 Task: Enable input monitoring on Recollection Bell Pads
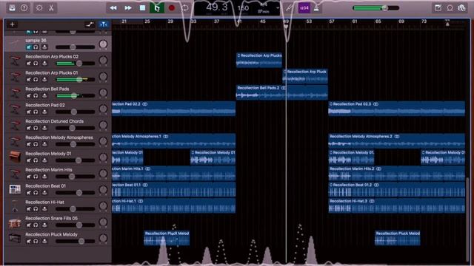point(44,95)
